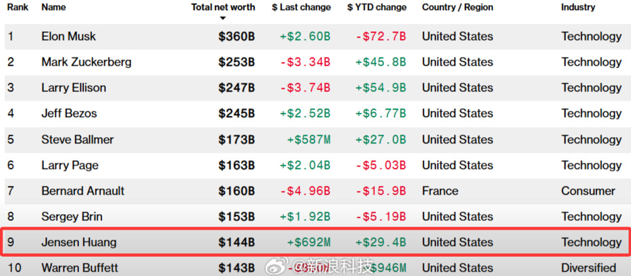Click Bernard Arnault's name
631x276 pixels.
click(83, 191)
